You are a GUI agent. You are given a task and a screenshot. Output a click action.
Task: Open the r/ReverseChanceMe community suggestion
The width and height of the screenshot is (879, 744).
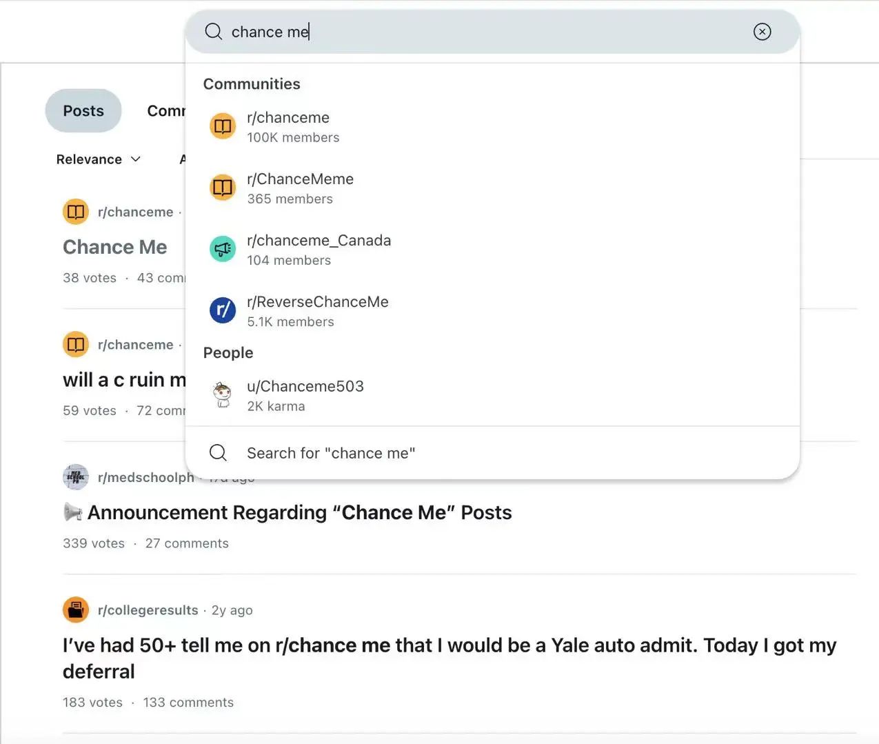tap(492, 311)
